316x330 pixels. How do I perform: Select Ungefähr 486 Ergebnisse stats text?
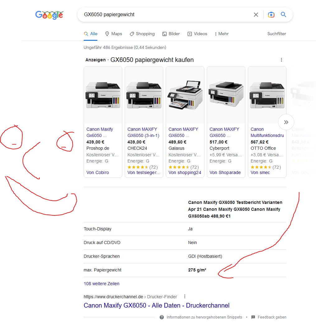click(125, 47)
